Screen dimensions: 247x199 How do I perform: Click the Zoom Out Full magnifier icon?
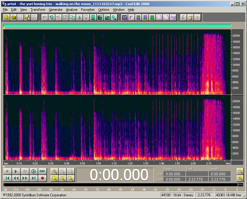[71, 171]
